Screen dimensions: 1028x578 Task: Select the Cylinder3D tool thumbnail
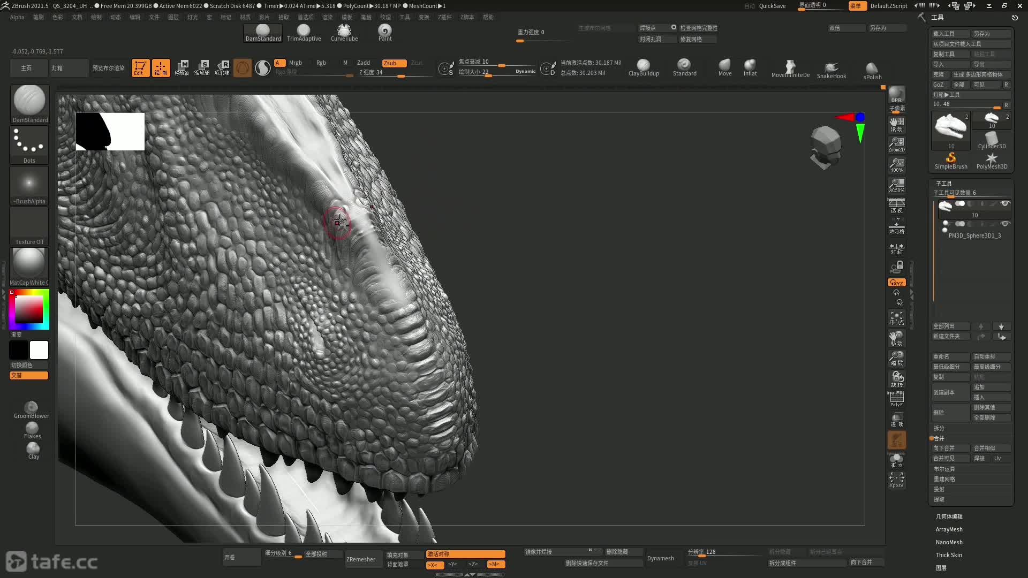(x=992, y=141)
